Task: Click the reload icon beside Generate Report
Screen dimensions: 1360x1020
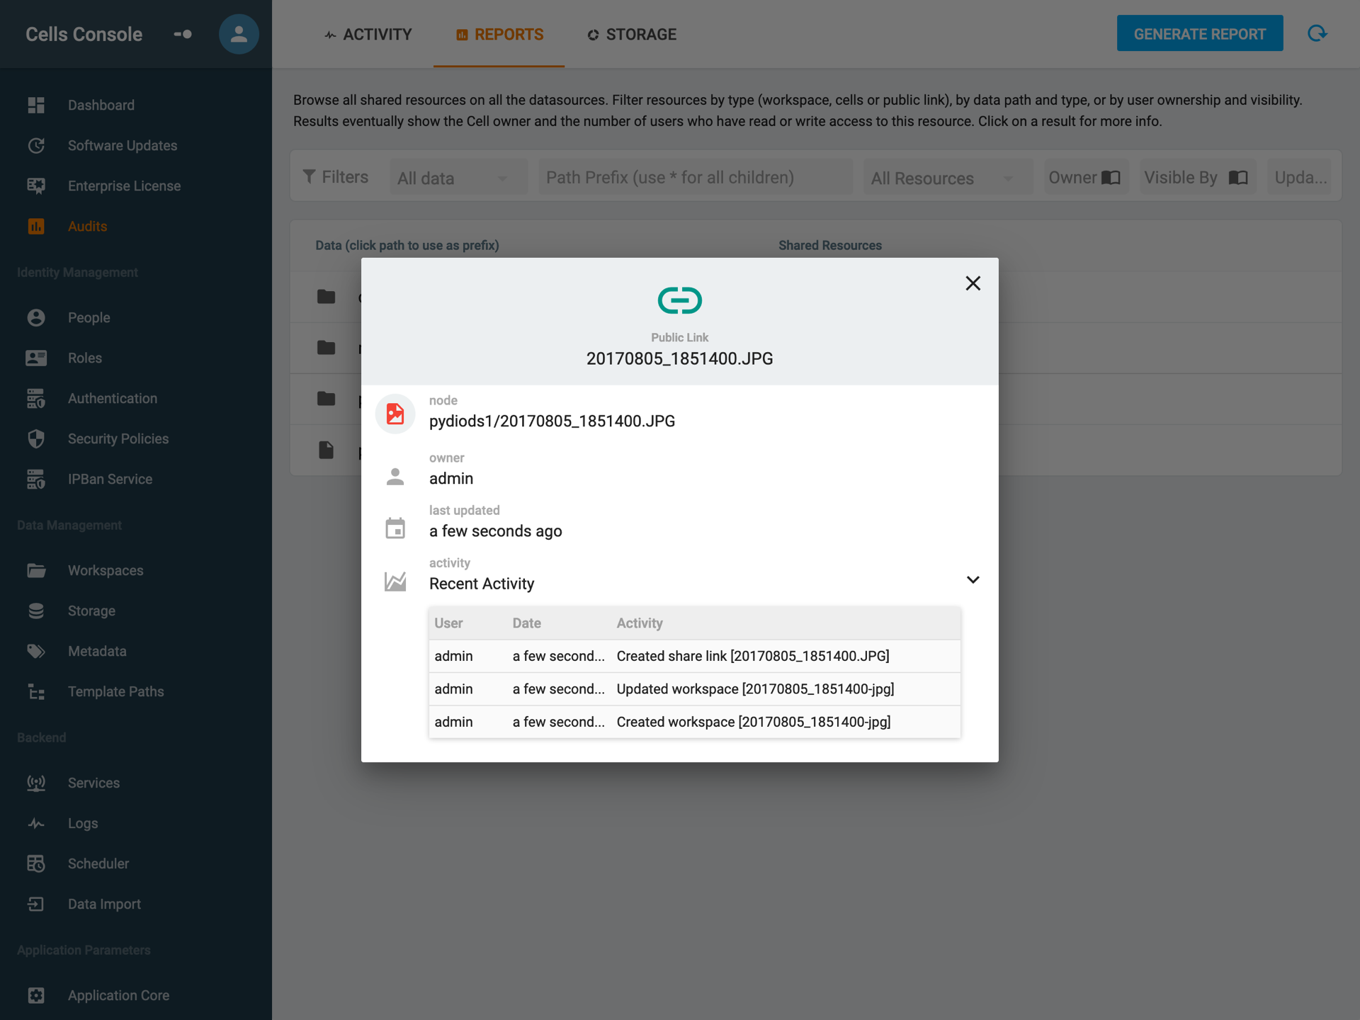Action: click(x=1317, y=33)
